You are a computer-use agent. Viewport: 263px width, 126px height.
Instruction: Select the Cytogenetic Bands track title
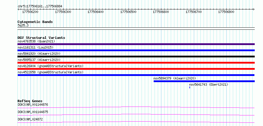35,22
